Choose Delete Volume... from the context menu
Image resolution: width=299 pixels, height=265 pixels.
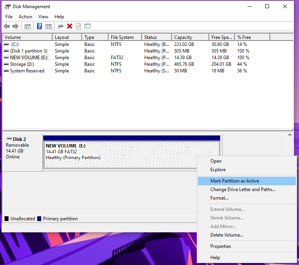tap(247, 235)
